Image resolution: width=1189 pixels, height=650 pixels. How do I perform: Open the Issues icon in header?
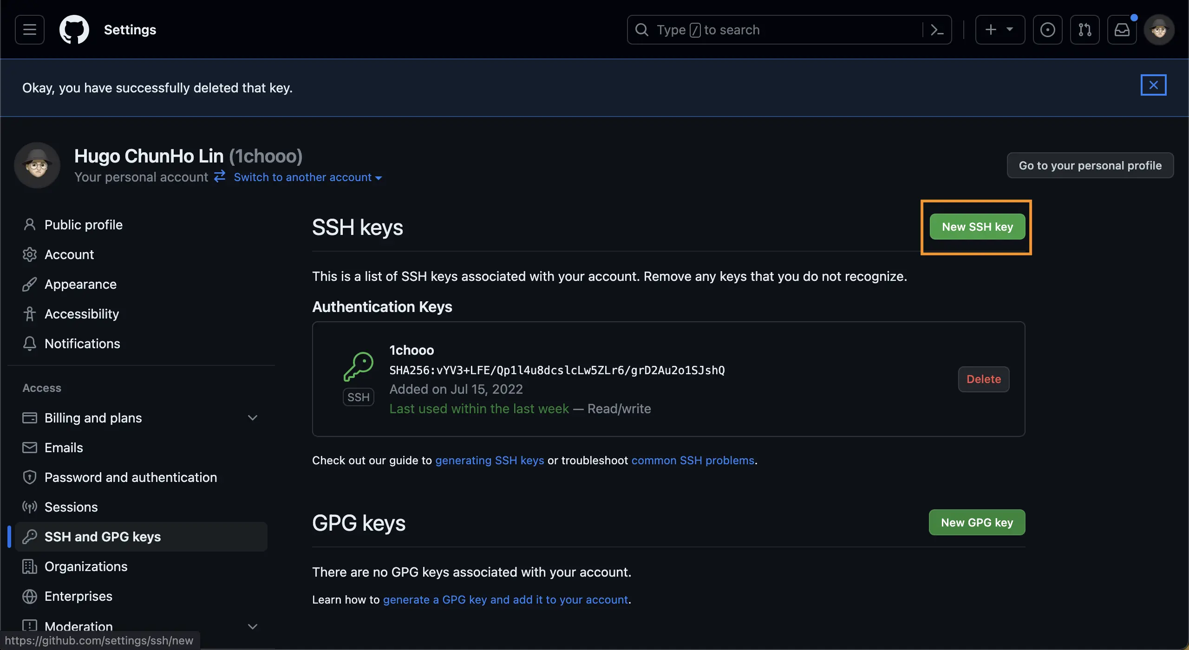coord(1047,30)
